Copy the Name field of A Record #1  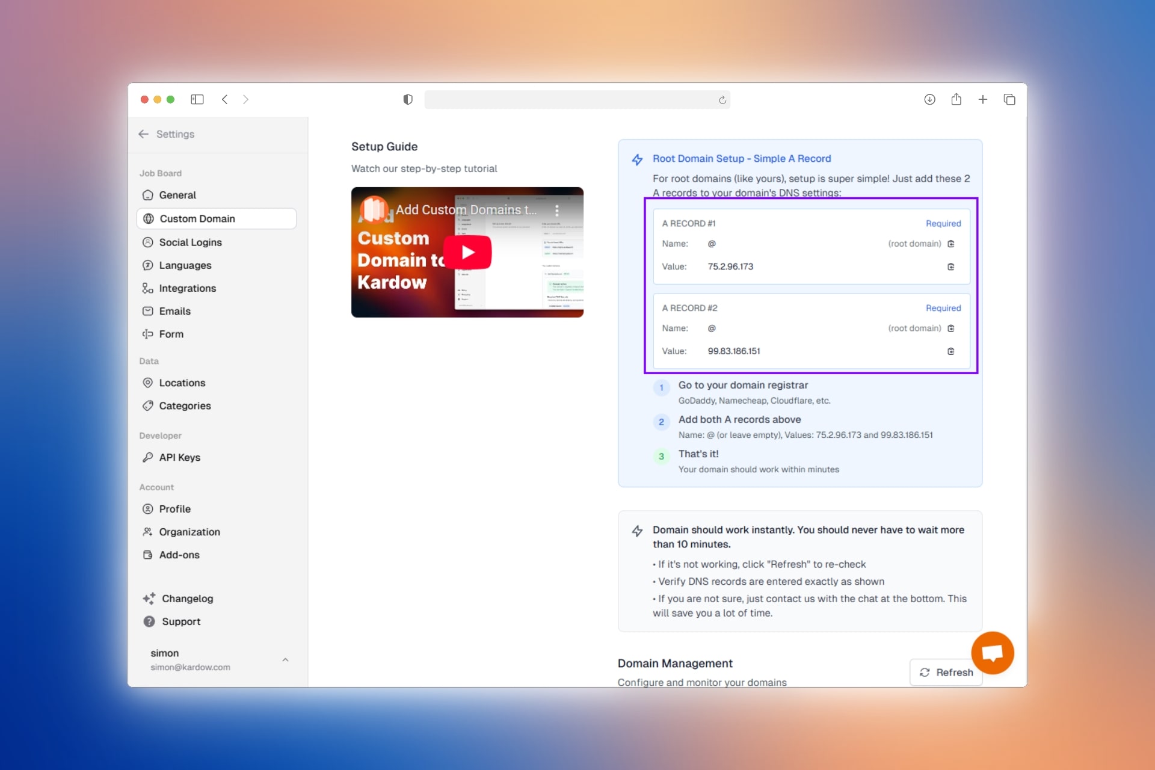click(x=950, y=244)
